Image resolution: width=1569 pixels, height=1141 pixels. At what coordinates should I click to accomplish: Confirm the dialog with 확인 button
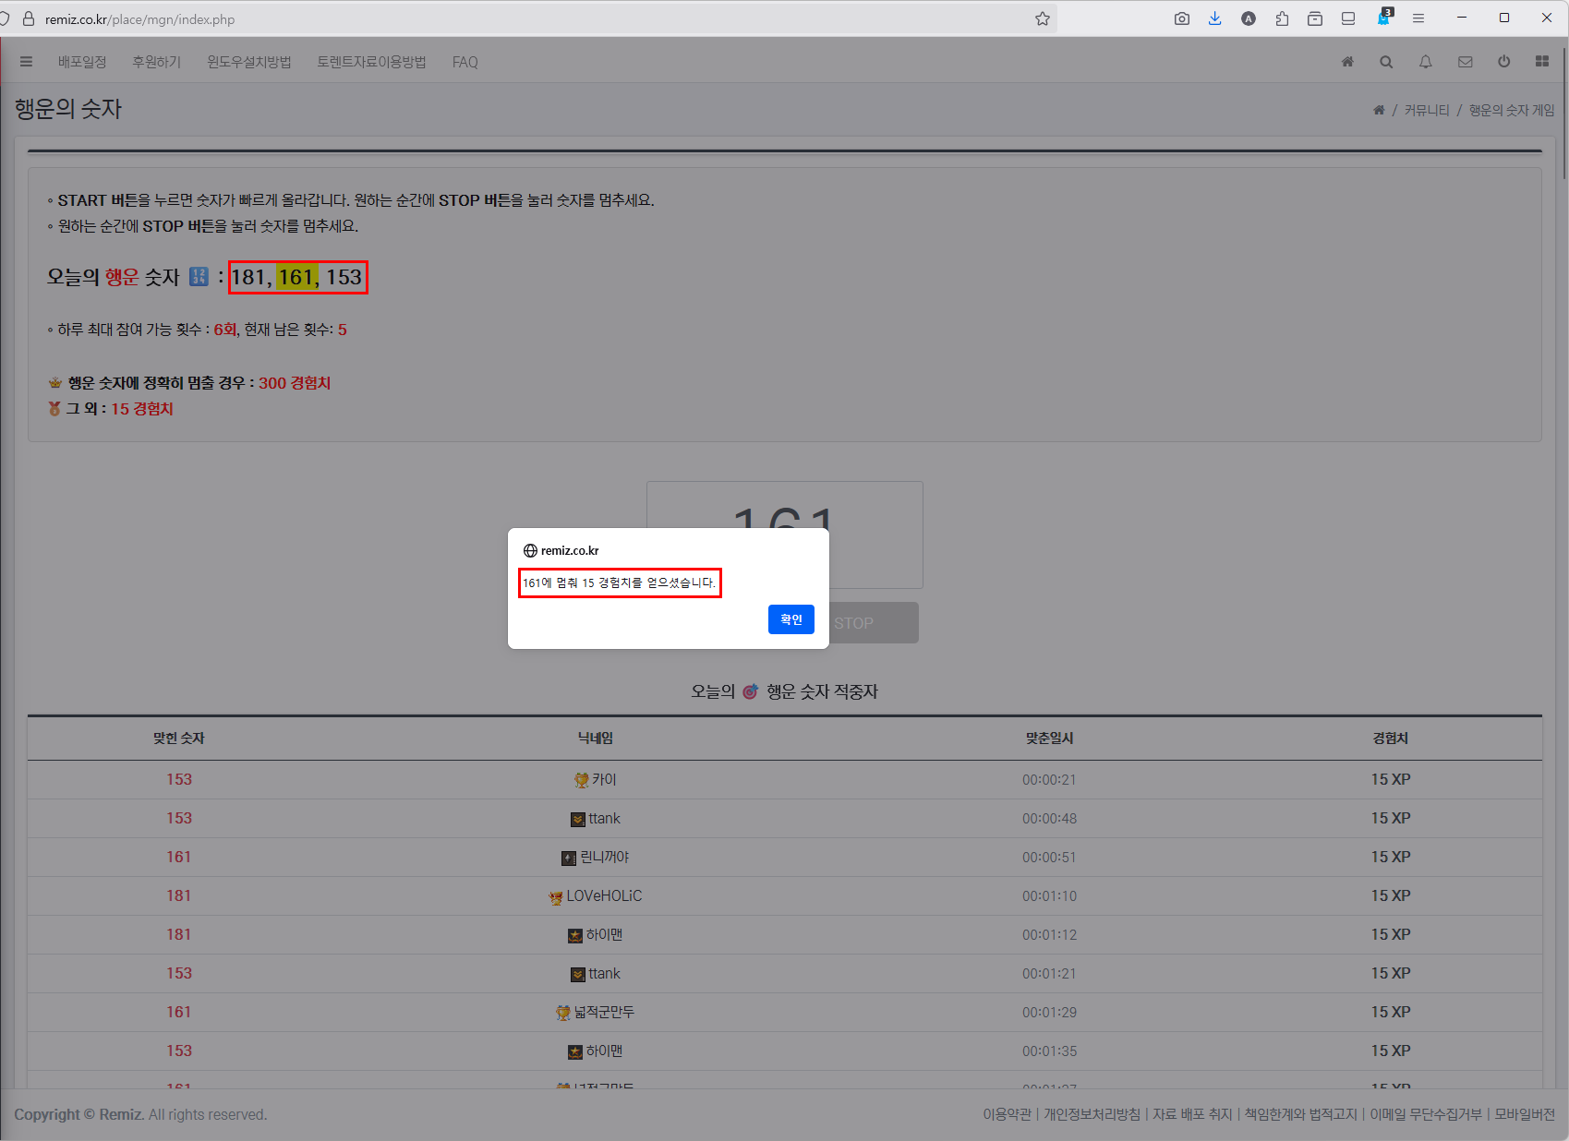point(791,619)
